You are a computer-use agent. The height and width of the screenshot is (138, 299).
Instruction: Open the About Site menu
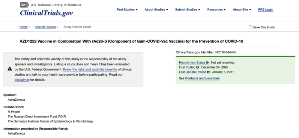coord(242,10)
